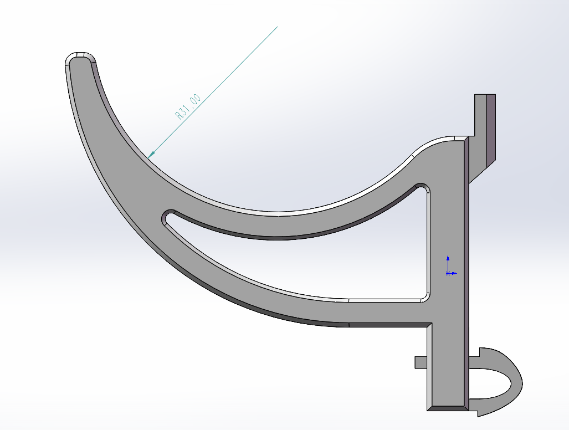This screenshot has width=569, height=430.
Task: Select the R31.00 radius dimension text
Action: (188, 107)
